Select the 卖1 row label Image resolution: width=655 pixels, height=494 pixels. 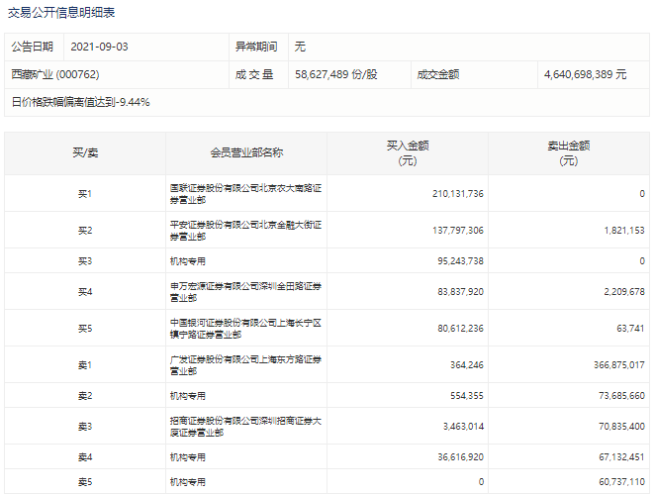click(85, 365)
